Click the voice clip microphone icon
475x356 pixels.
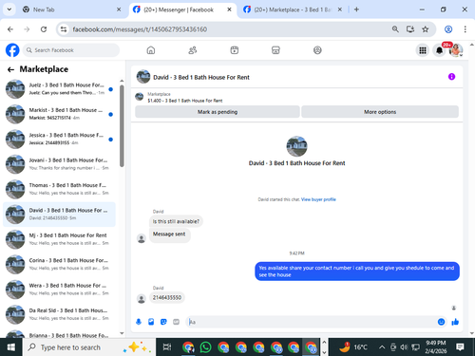[x=139, y=322]
